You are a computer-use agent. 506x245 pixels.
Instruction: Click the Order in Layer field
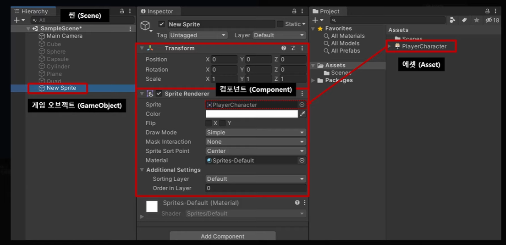[x=256, y=188]
